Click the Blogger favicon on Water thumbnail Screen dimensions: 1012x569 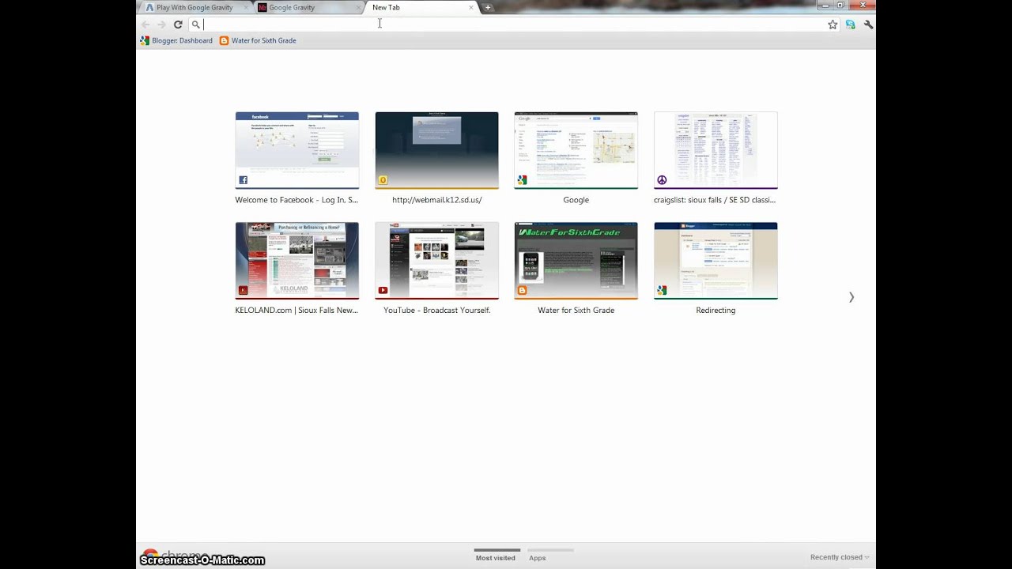[x=522, y=291]
